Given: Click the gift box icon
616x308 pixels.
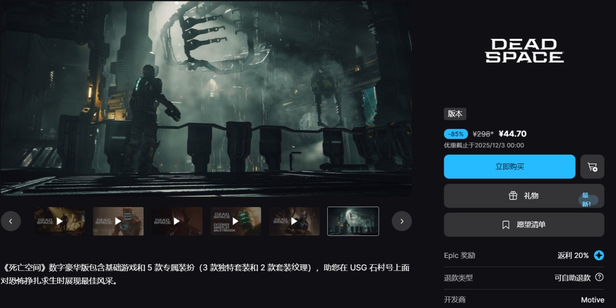Looking at the screenshot, I should [513, 196].
